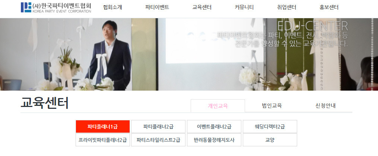Click the 교육센터 page heading

(45, 103)
